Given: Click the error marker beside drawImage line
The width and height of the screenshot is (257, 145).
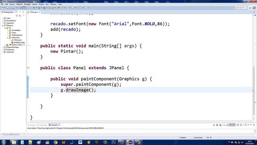Looking at the screenshot, I should coord(28,90).
